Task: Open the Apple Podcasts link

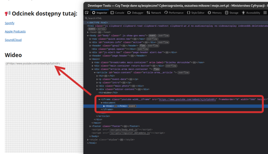Action: 15,31
